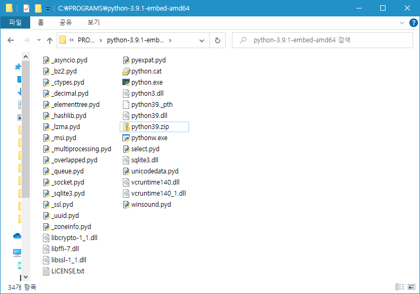Click the LICENSE.txt text file icon
The height and width of the screenshot is (294, 420).
[x=46, y=271]
